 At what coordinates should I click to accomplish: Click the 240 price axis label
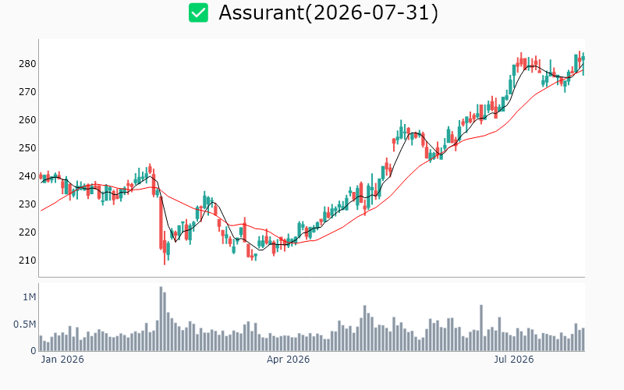27,176
